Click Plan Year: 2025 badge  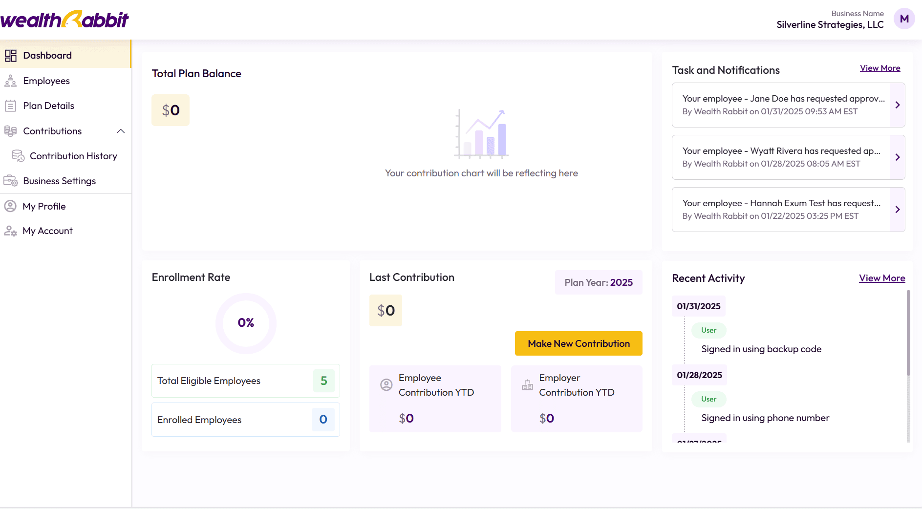[x=599, y=282]
